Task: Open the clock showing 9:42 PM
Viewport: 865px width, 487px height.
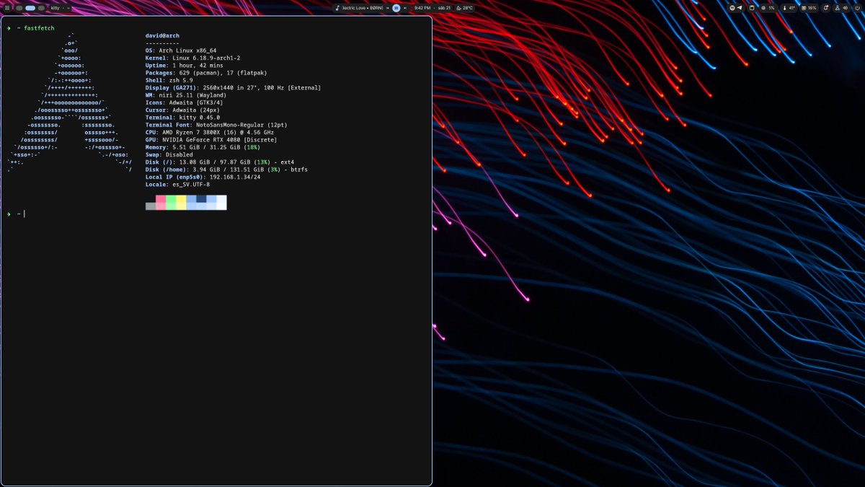Action: tap(422, 8)
